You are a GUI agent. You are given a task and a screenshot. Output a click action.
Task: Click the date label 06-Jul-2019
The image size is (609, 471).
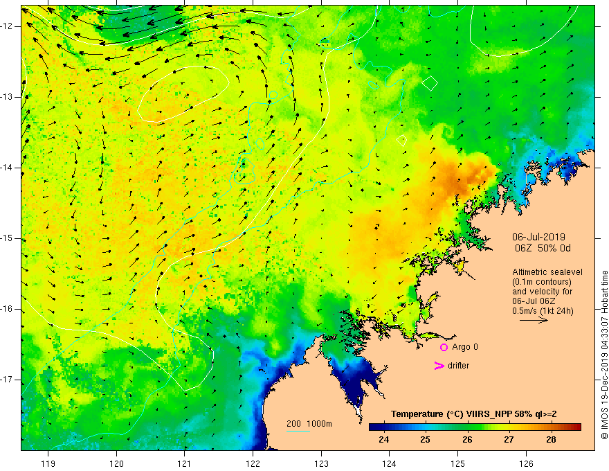538,237
